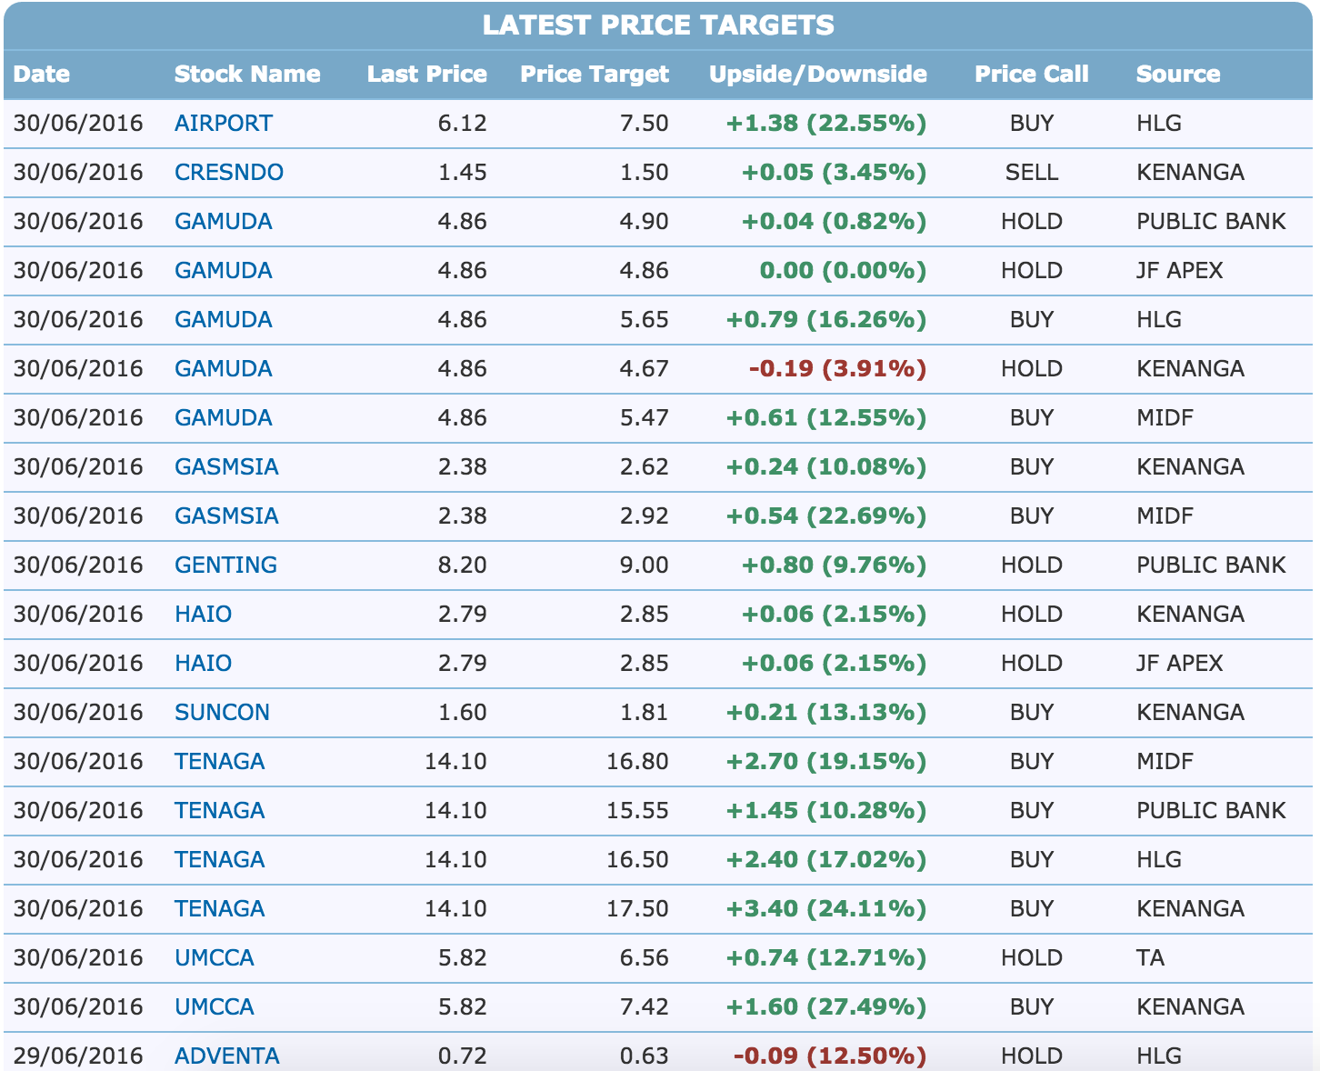Viewport: 1320px width, 1071px height.
Task: Select the +2.70 (19.15%) upside value
Action: [826, 762]
